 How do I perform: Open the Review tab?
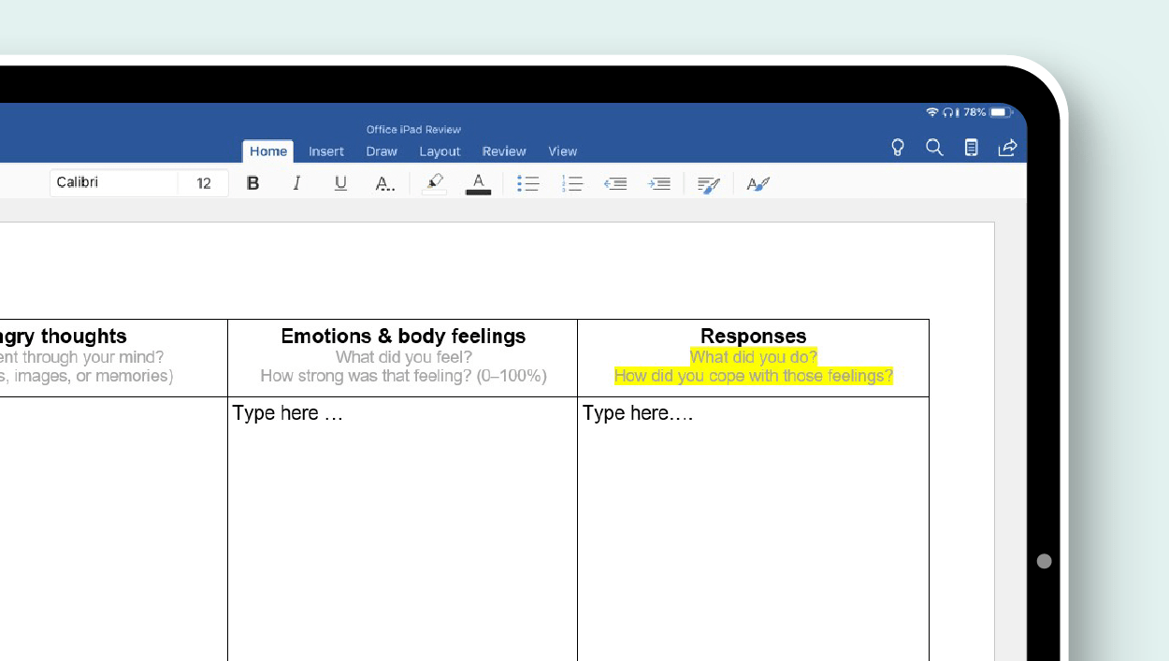[x=504, y=151]
